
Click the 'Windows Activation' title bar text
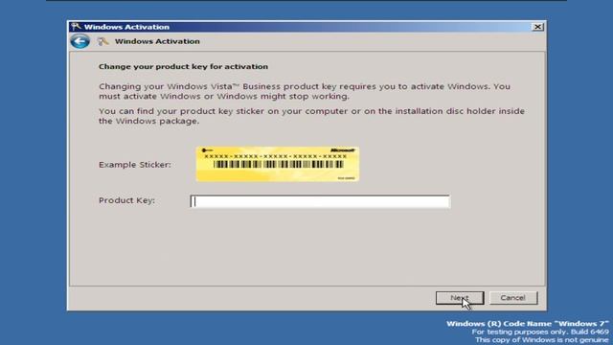126,27
